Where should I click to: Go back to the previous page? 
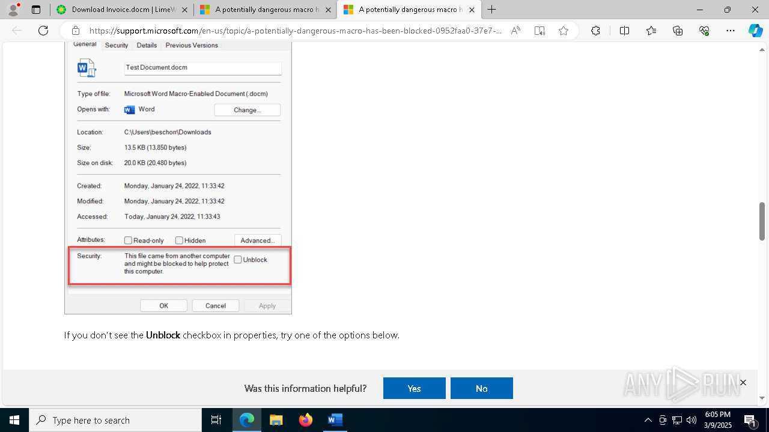pos(17,31)
